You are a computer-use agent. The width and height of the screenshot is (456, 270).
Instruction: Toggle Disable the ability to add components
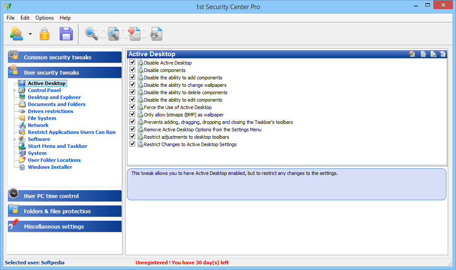coord(133,77)
